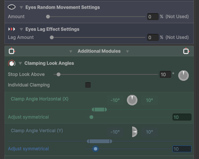The image size is (199, 159).
Task: Click the Lag Amount slider handle
Action: pos(52,37)
